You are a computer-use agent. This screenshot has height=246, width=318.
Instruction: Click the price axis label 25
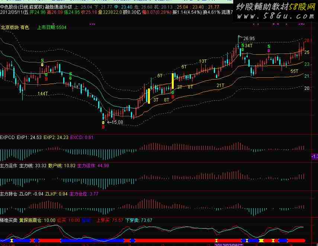[x=307, y=52]
